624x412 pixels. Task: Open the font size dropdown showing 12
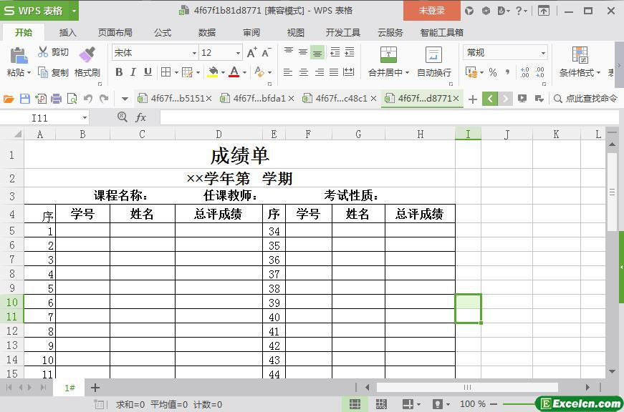click(x=238, y=53)
